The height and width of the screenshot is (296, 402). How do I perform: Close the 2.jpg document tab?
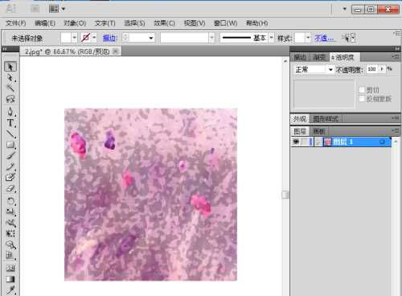coord(116,51)
